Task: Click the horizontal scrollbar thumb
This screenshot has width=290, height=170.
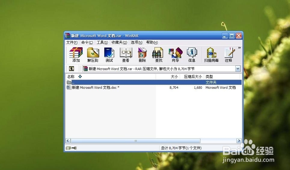Action: 135,141
